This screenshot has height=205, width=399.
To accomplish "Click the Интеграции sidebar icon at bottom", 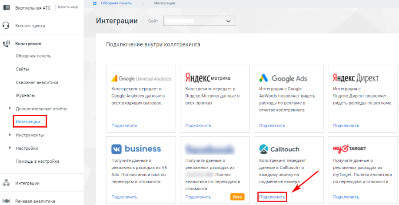I will tap(6, 183).
